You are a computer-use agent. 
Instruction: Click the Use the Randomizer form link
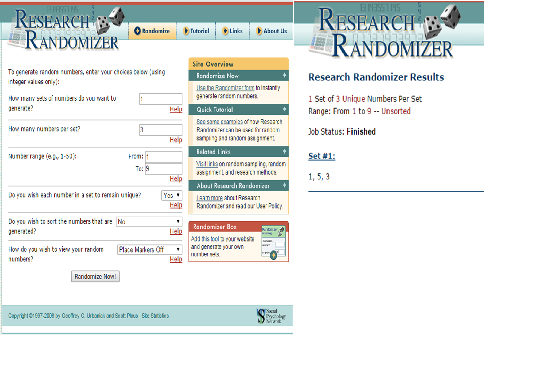225,88
